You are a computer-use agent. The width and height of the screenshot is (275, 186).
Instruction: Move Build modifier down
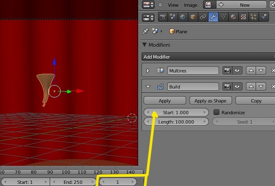coord(261,87)
